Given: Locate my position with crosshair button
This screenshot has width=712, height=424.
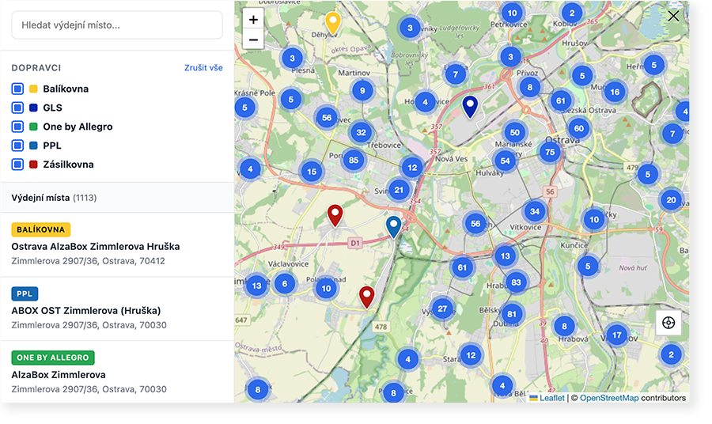Looking at the screenshot, I should click(x=668, y=323).
